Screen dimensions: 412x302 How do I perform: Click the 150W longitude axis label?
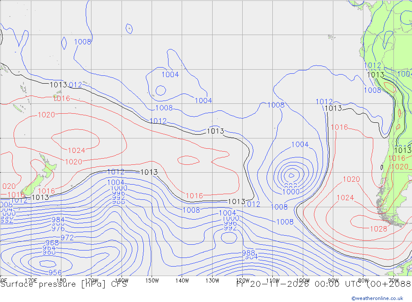point(152,281)
